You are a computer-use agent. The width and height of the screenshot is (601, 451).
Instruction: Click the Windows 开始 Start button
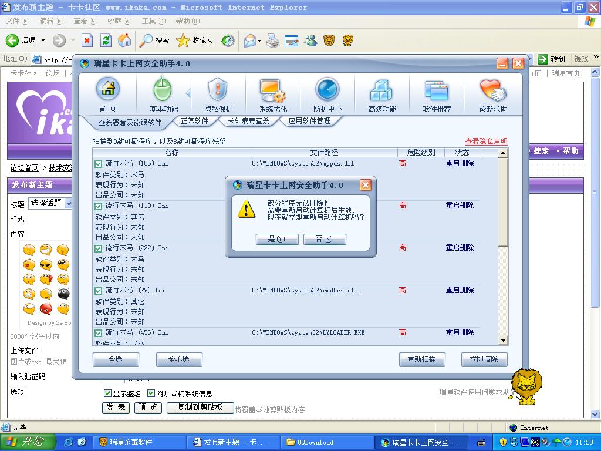28,442
